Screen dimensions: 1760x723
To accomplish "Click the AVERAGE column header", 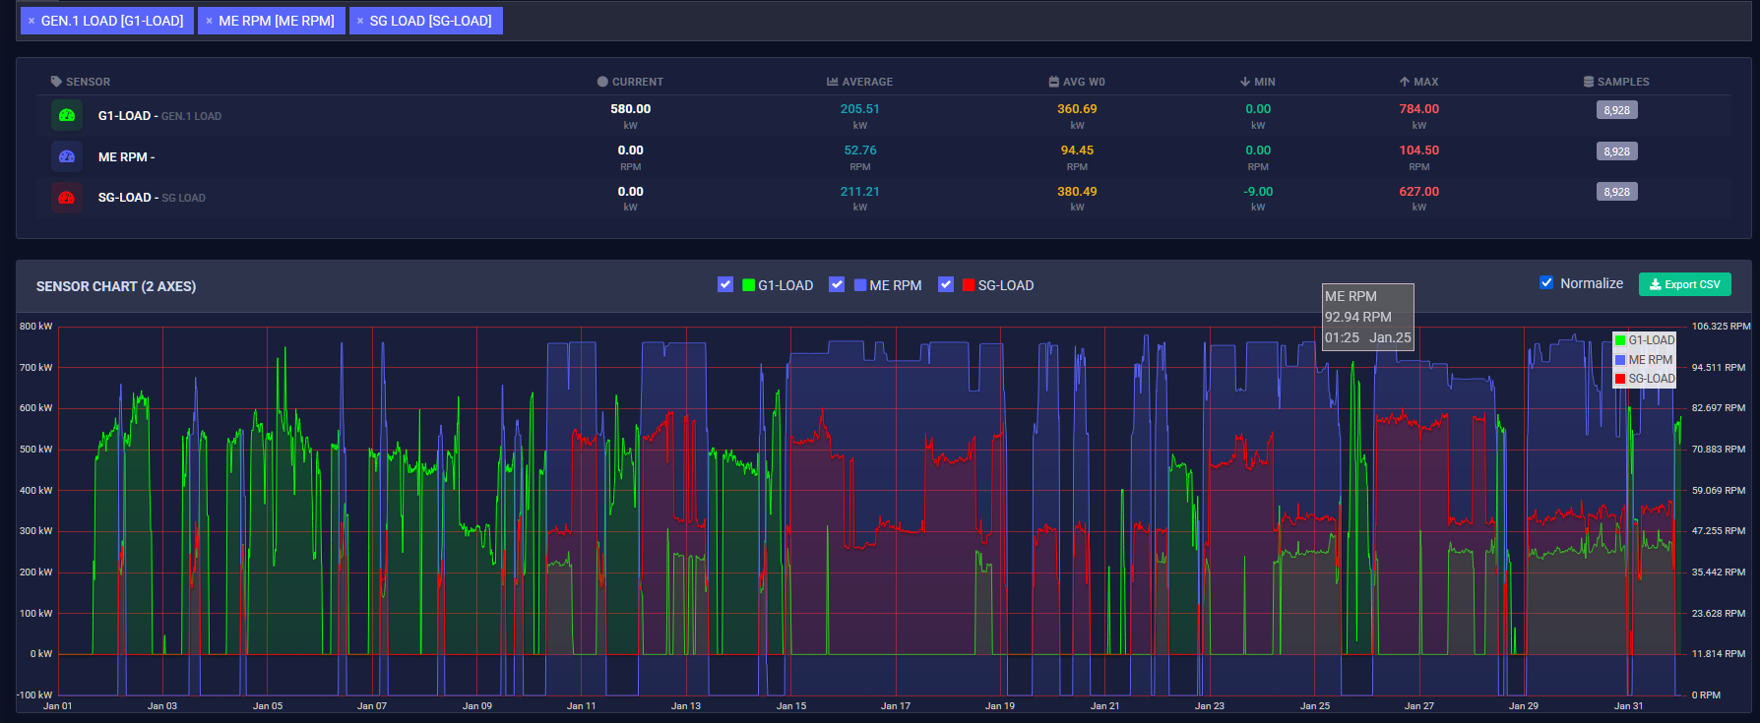I will pyautogui.click(x=860, y=82).
